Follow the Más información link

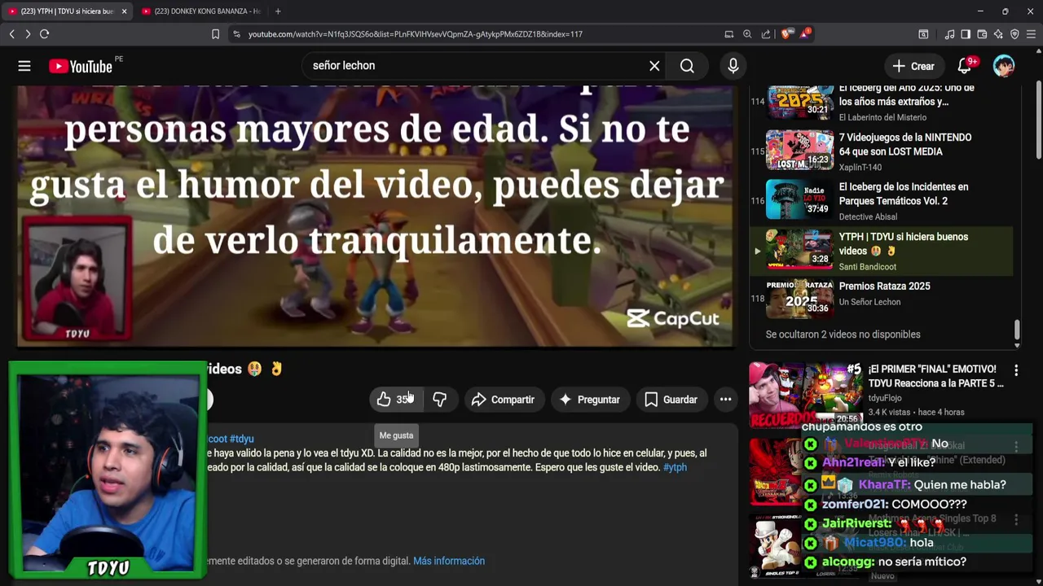(x=449, y=561)
